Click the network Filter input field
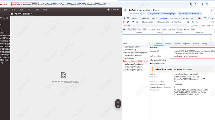The width and height of the screenshot is (215, 120). point(156,26)
